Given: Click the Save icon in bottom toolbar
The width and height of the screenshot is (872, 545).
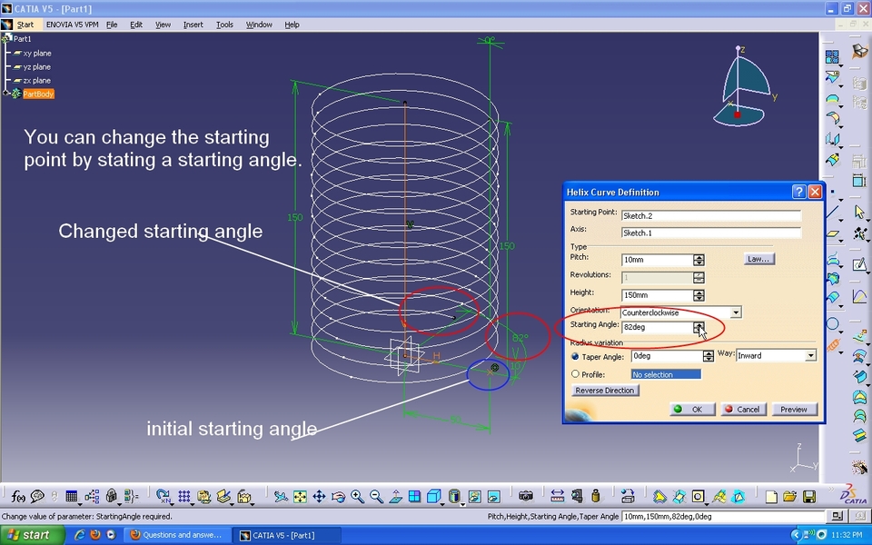Looking at the screenshot, I should point(809,495).
